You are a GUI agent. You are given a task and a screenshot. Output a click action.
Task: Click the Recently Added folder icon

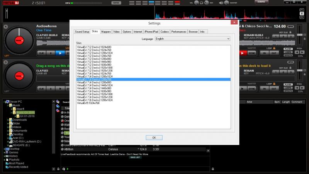pyautogui.click(x=6, y=167)
